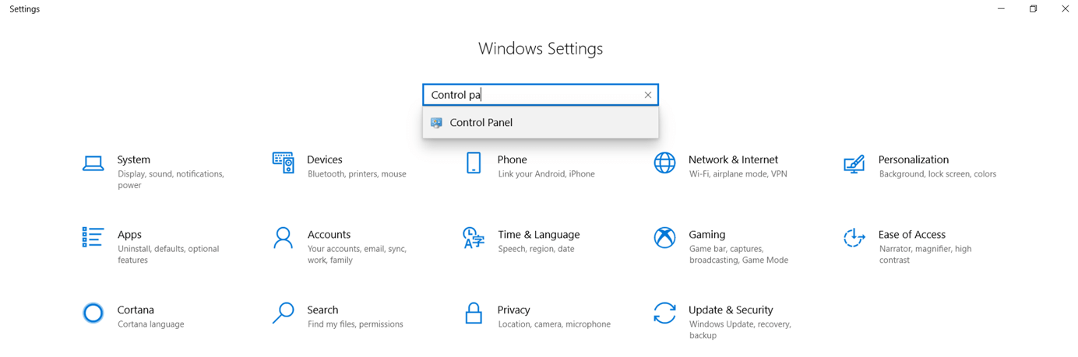Open Personalization paintbrush icon
This screenshot has width=1078, height=357.
(x=854, y=163)
